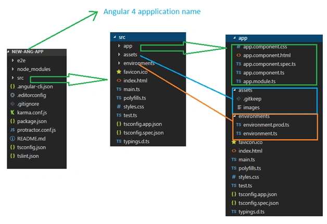
Task: Click favicon.ico star icon in right panel
Action: 234,142
